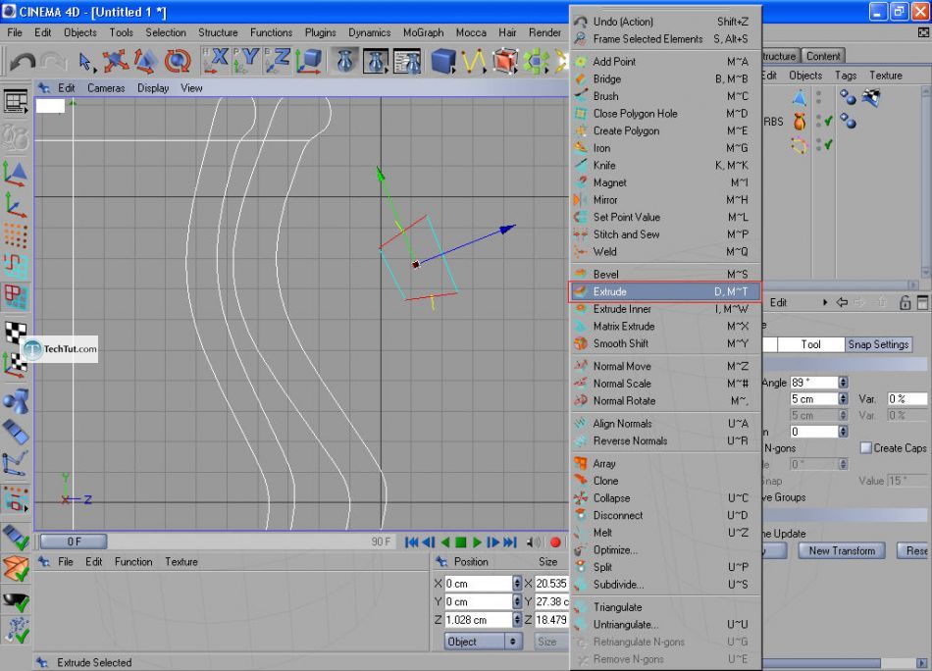932x671 pixels.
Task: Click the Array modeling object icon
Action: pos(536,61)
